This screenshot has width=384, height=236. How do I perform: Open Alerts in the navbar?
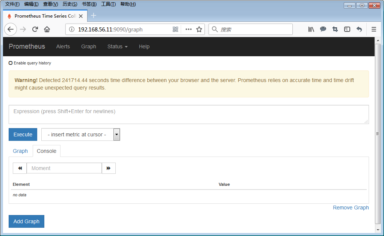point(63,46)
